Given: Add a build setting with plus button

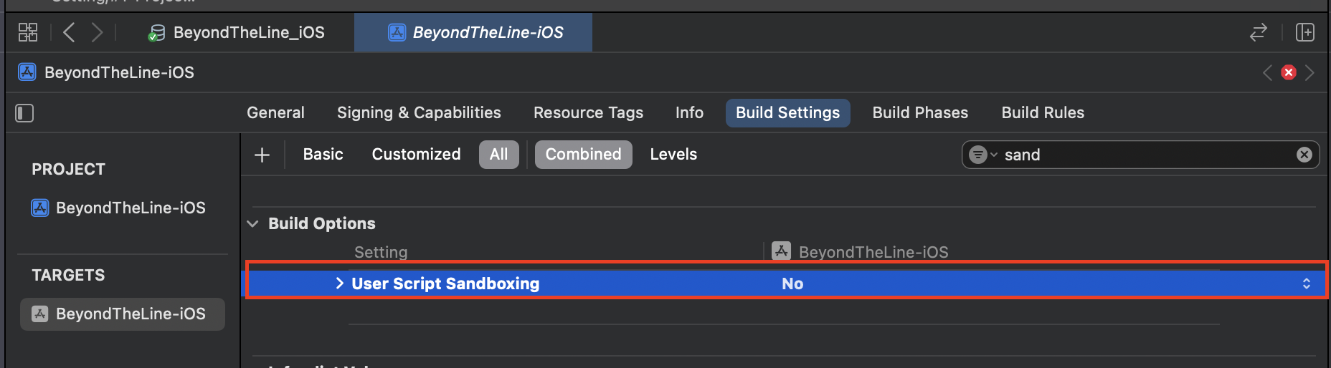Looking at the screenshot, I should pyautogui.click(x=262, y=155).
